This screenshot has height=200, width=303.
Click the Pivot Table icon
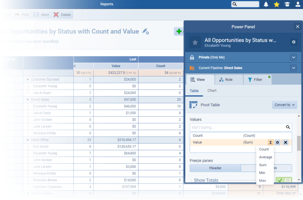pyautogui.click(x=193, y=105)
